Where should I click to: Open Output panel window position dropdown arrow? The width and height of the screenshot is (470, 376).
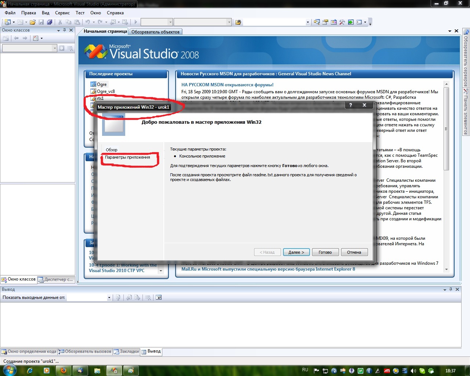coord(445,289)
